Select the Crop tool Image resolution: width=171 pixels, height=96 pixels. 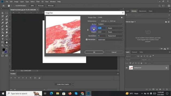[2, 19]
